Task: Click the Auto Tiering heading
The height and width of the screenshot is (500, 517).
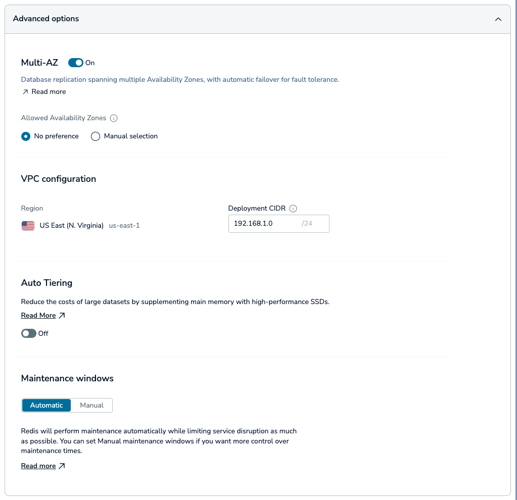Action: (46, 283)
